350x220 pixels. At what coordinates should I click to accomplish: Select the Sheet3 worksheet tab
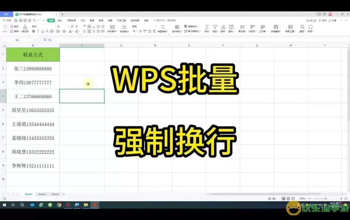point(55,194)
